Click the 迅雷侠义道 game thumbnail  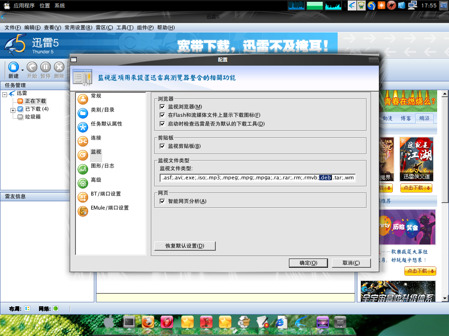[x=417, y=159]
